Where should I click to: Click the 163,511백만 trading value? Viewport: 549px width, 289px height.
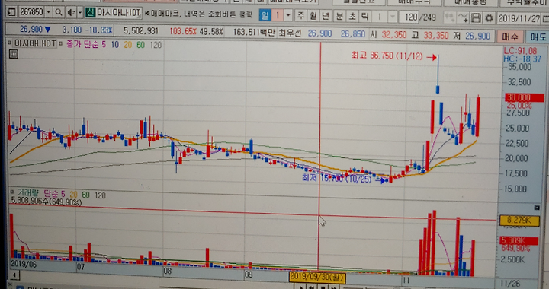coord(254,33)
